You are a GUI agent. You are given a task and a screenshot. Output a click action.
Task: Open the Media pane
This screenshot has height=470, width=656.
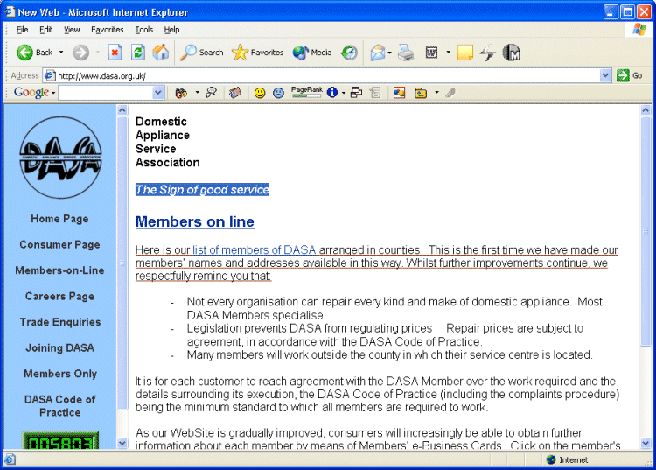click(312, 53)
